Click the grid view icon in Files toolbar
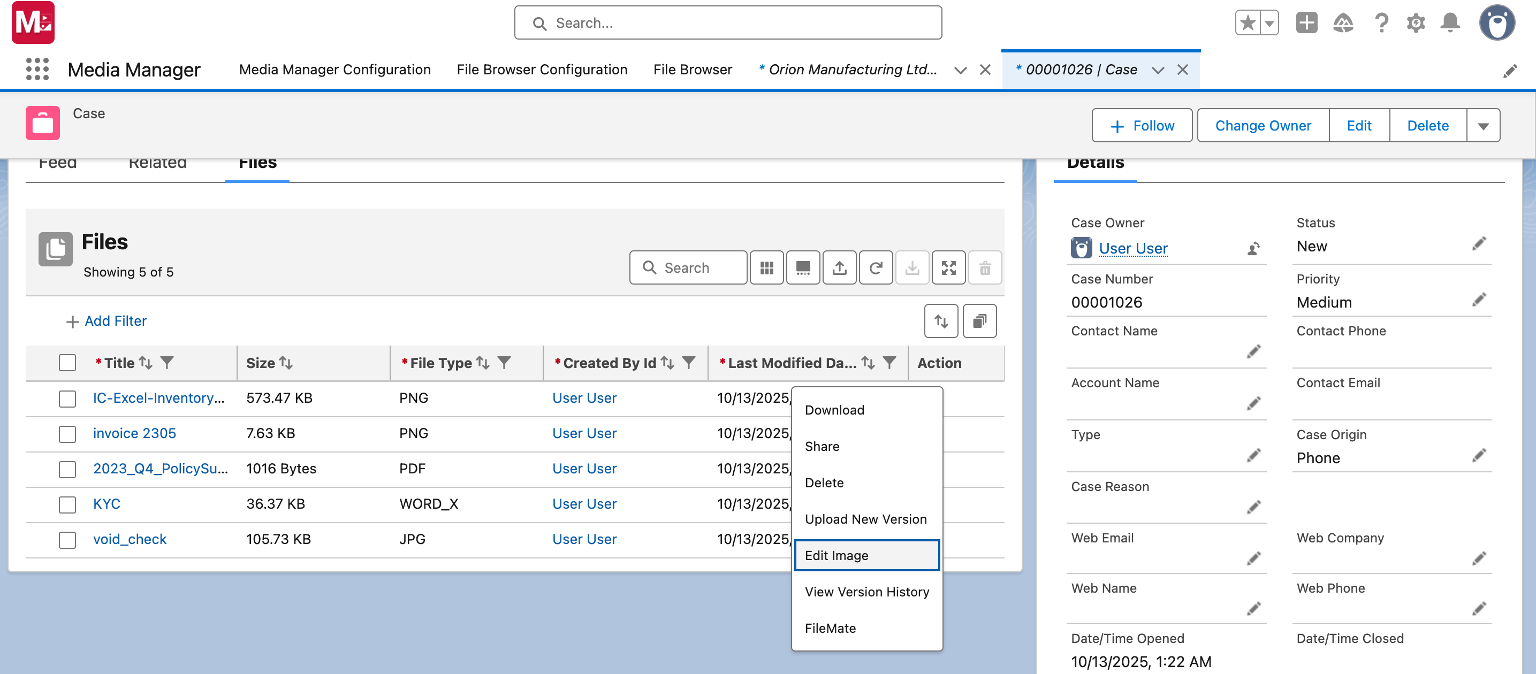The height and width of the screenshot is (674, 1536). click(x=766, y=268)
